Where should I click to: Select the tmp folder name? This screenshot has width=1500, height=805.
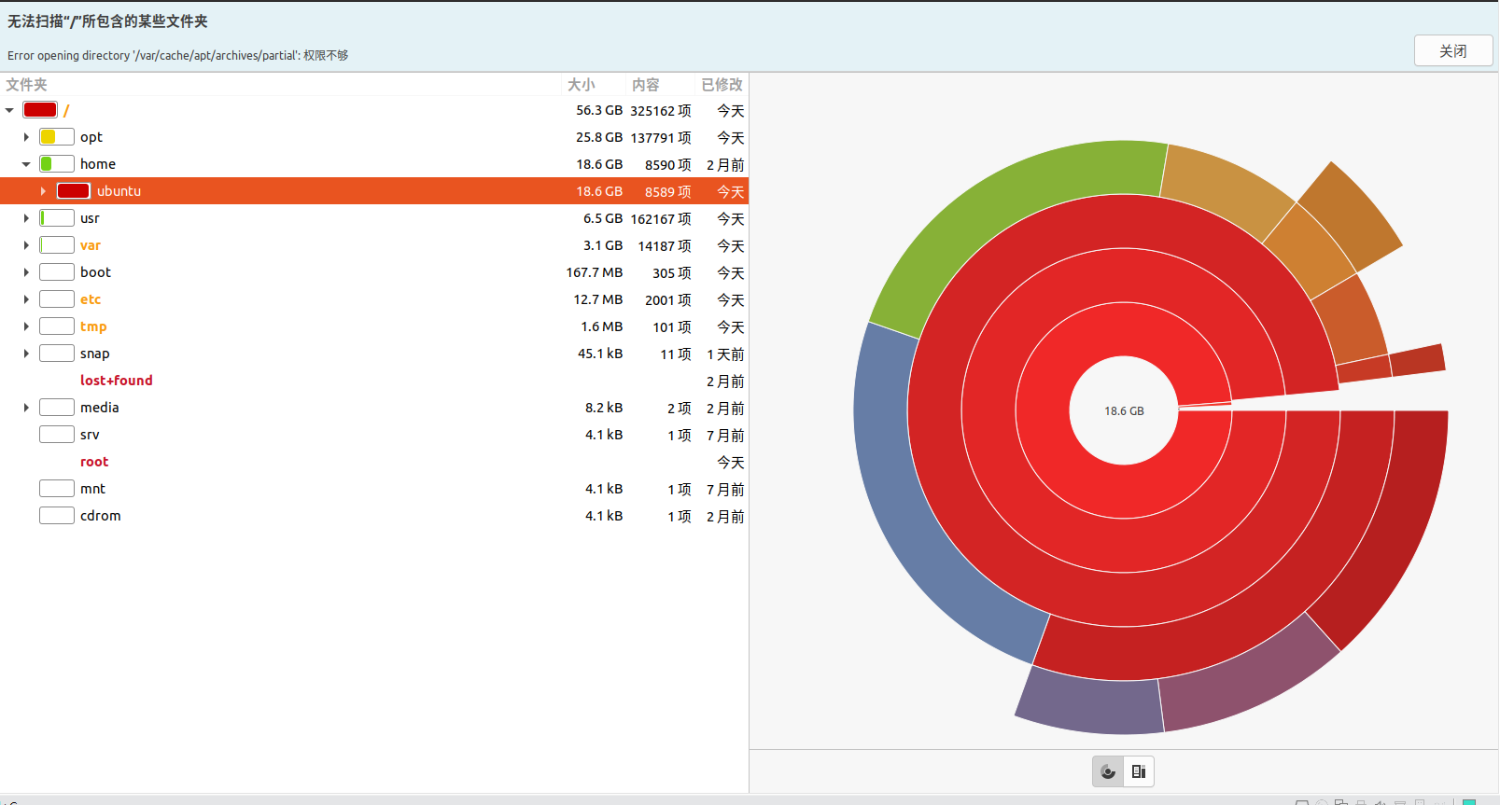[93, 326]
